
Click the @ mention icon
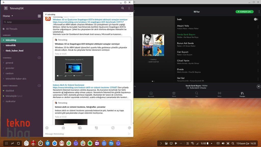tap(129, 128)
